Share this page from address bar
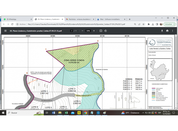178x131 pixels. coord(139,24)
